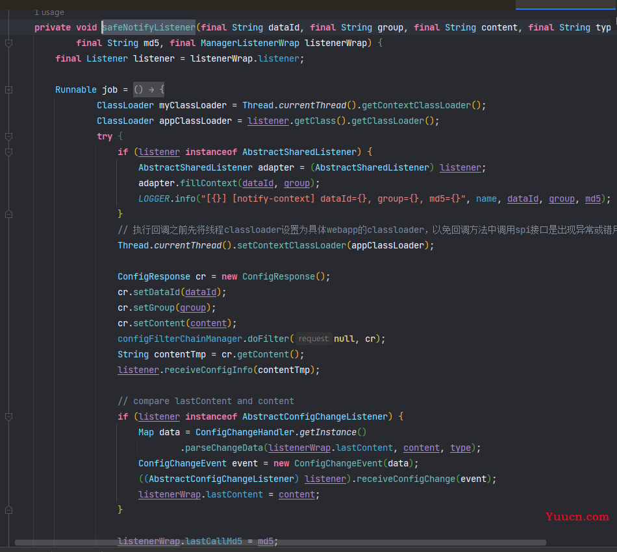Click the '[notify-context]' log string
The image size is (617, 552).
273,198
